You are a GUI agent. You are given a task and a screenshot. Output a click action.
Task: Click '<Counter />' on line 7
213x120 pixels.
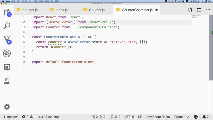61,47
